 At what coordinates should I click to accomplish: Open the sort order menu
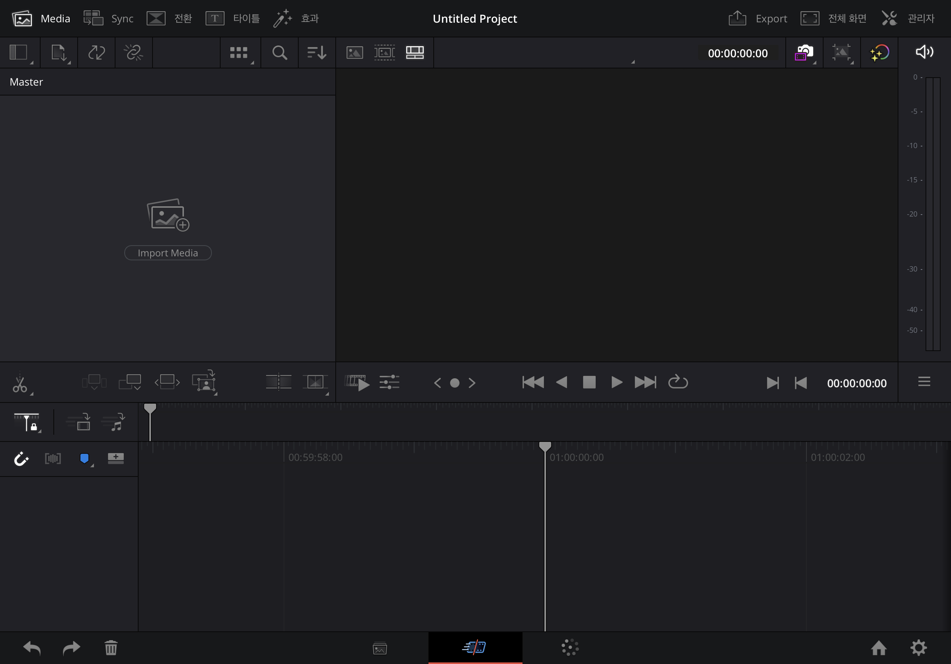click(x=317, y=53)
